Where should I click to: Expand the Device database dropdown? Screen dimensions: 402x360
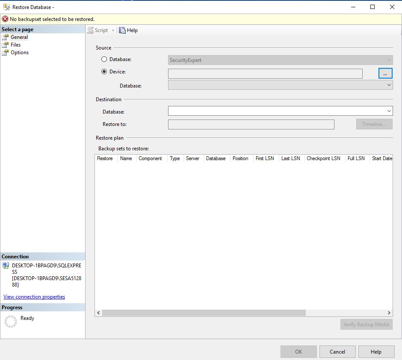click(389, 85)
